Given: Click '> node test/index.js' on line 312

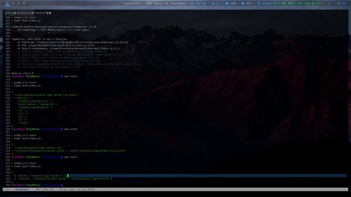Looking at the screenshot, I should (26, 86).
